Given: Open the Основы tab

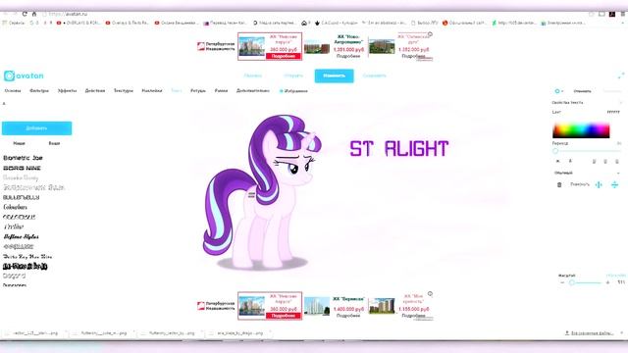Looking at the screenshot, I should (x=13, y=91).
